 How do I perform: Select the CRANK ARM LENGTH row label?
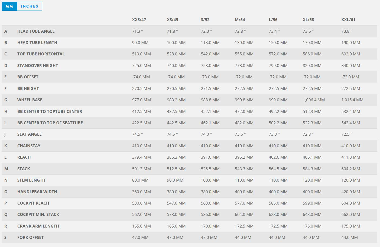point(38,226)
